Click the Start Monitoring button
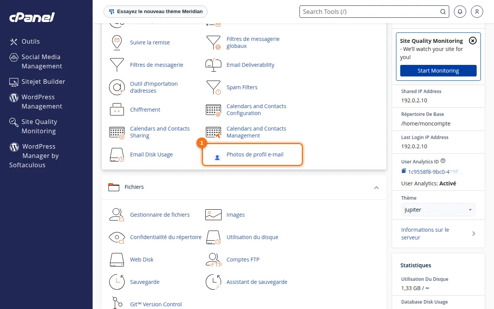This screenshot has height=309, width=494. point(438,71)
